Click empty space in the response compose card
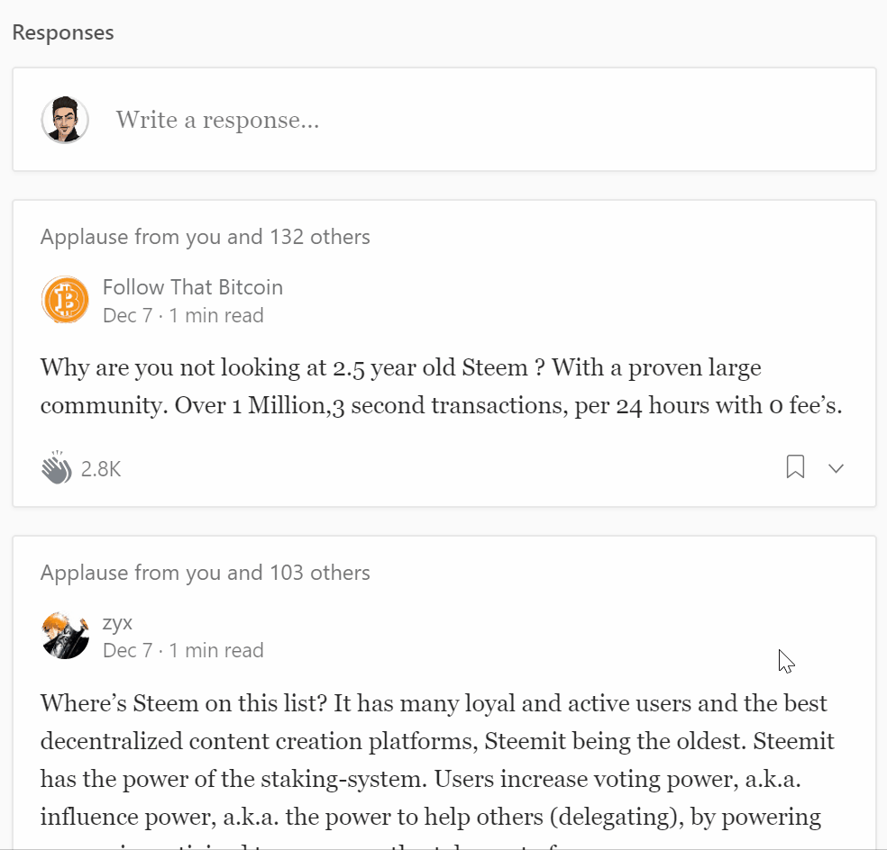 [x=631, y=120]
